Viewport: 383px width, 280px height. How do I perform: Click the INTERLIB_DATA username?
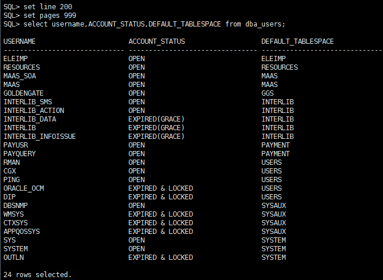(30, 119)
